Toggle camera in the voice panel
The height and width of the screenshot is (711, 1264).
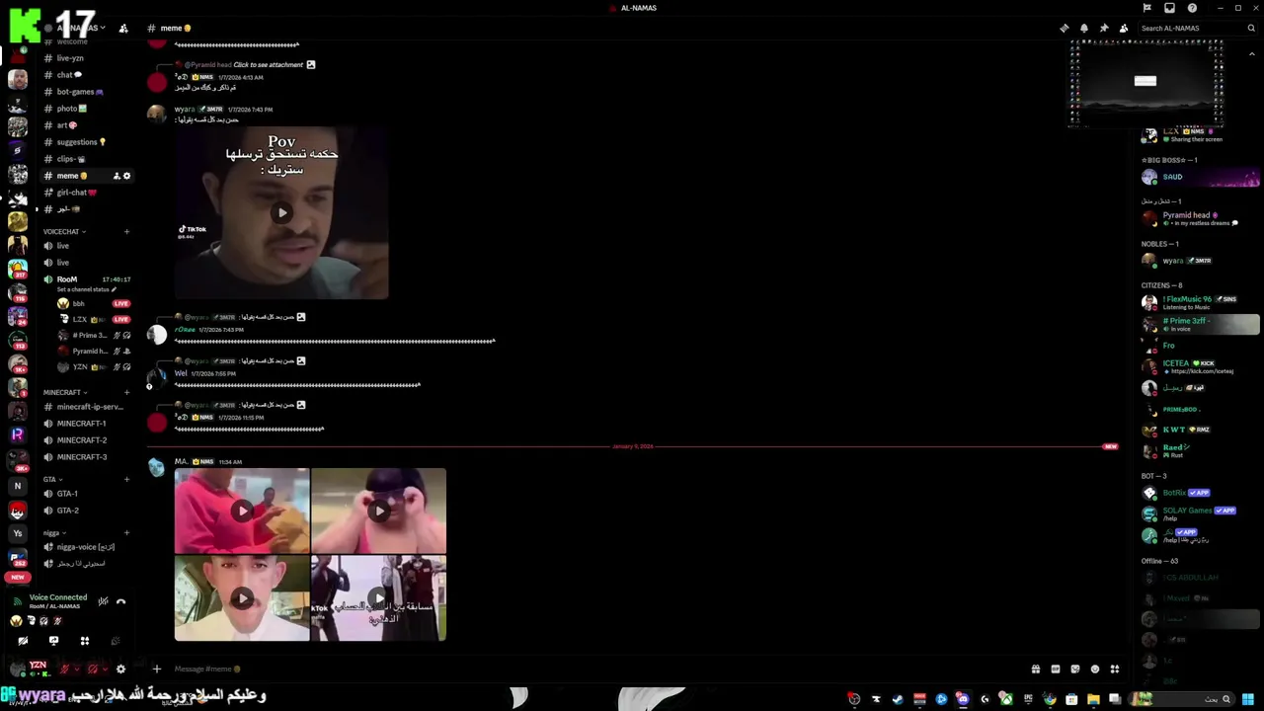23,641
